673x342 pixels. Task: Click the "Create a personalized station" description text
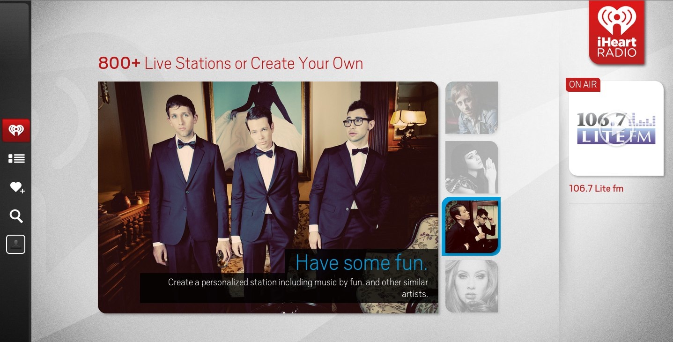click(x=298, y=283)
